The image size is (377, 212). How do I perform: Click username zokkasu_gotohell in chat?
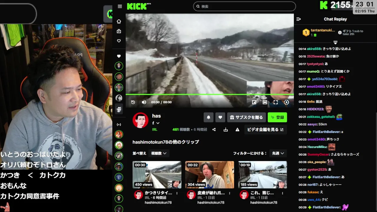(321, 117)
